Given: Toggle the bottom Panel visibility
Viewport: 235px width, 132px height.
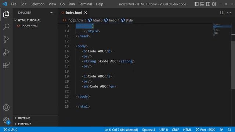Looking at the screenshot, I should click(202, 4).
